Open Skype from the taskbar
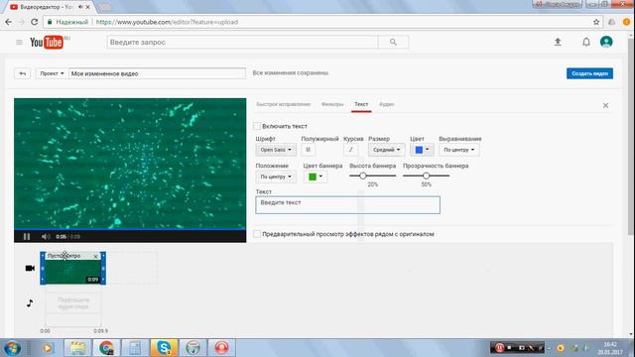The image size is (635, 357). click(x=164, y=348)
